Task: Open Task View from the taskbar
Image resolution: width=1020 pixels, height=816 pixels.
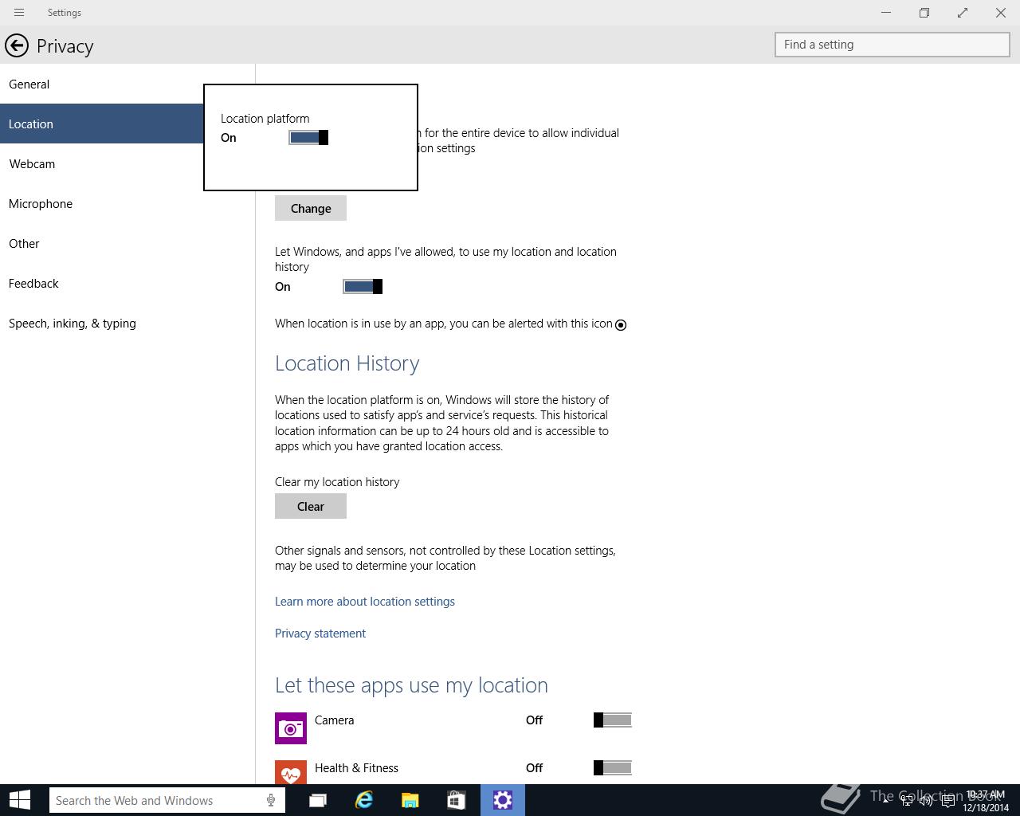Action: [318, 800]
